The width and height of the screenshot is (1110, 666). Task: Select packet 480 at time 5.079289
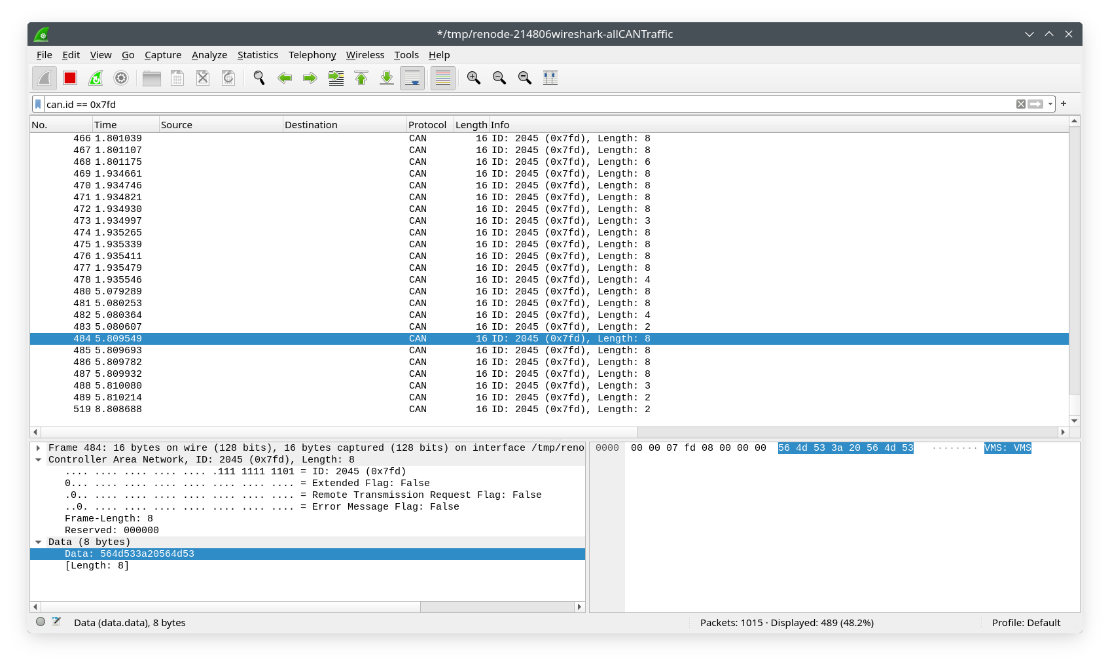click(x=549, y=292)
